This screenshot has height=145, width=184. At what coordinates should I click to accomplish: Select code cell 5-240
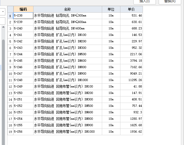click(23, 29)
